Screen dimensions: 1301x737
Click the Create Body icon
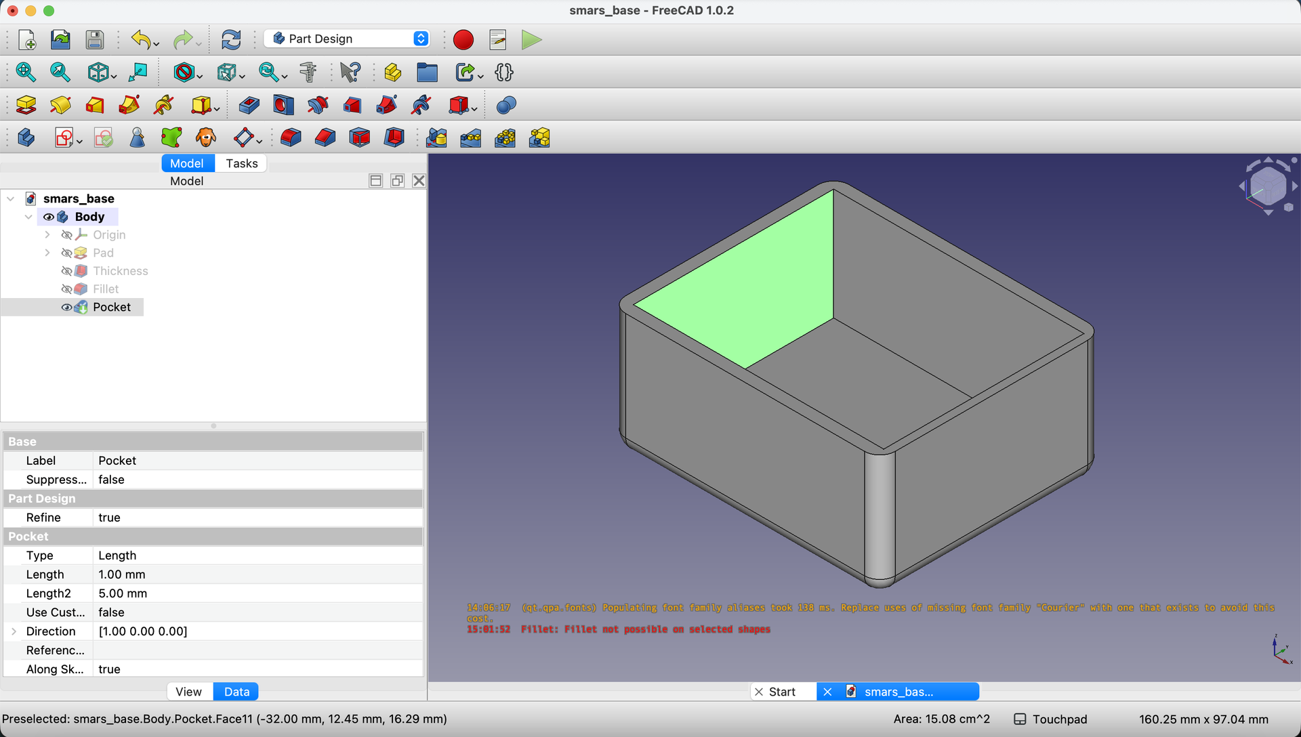point(26,138)
